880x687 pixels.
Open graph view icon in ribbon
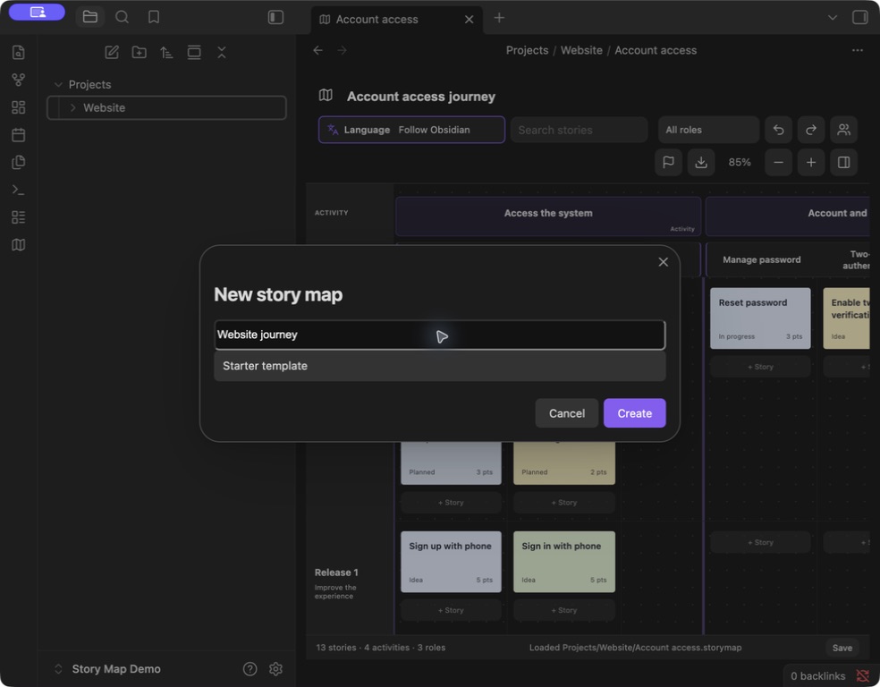(x=19, y=80)
